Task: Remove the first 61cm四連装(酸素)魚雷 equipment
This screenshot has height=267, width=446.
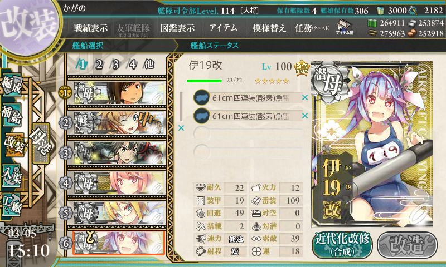Action: (x=305, y=97)
